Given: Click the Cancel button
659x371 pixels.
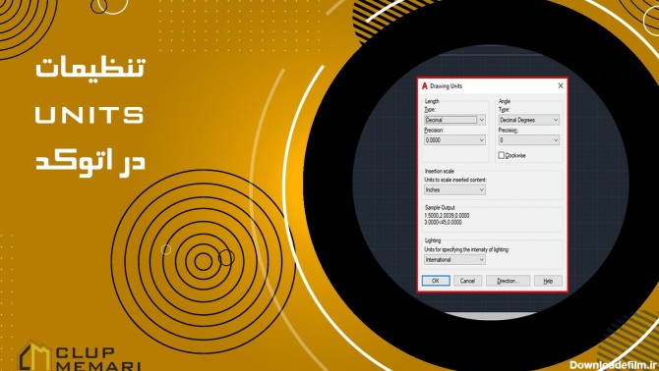Looking at the screenshot, I should tap(467, 281).
